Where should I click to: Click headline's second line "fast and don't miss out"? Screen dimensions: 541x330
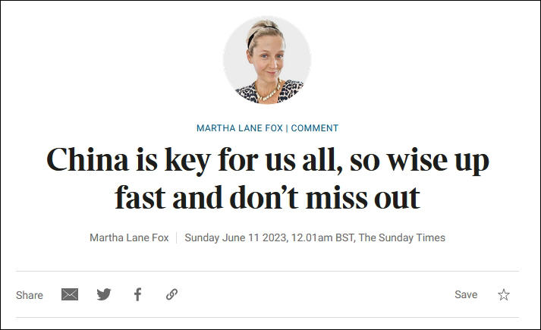coord(267,198)
